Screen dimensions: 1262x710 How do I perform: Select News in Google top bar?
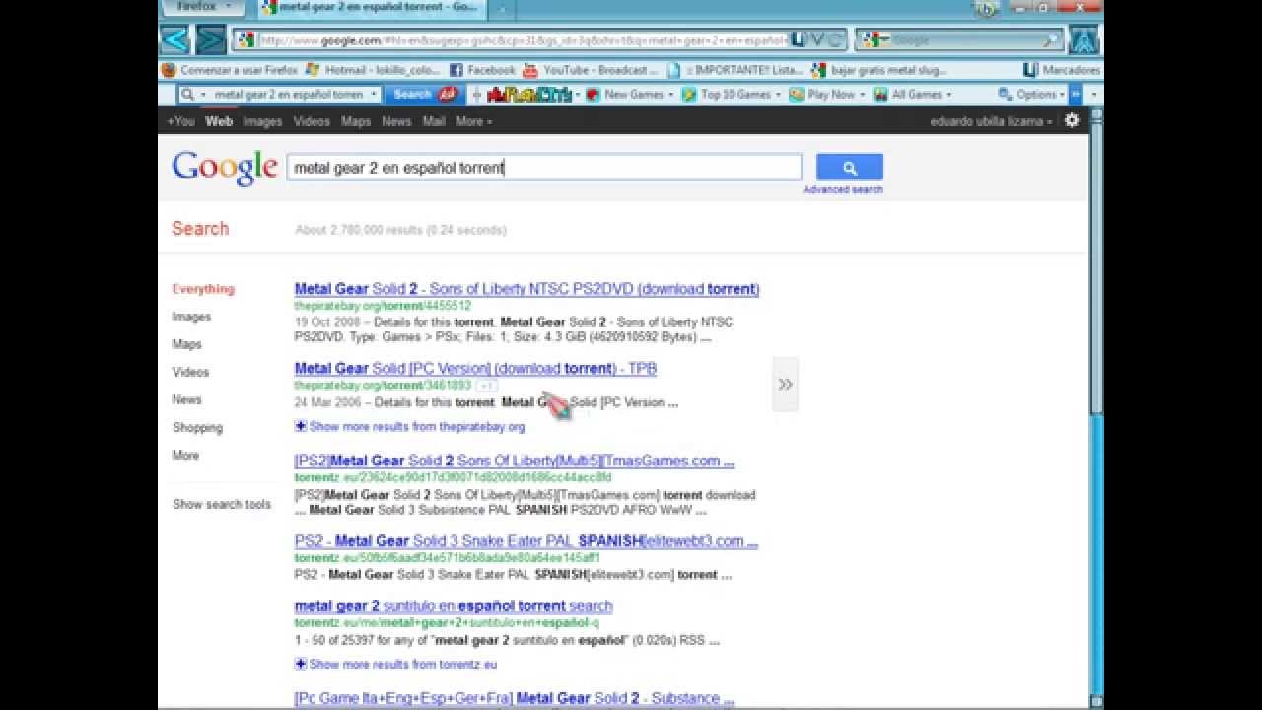pyautogui.click(x=396, y=121)
